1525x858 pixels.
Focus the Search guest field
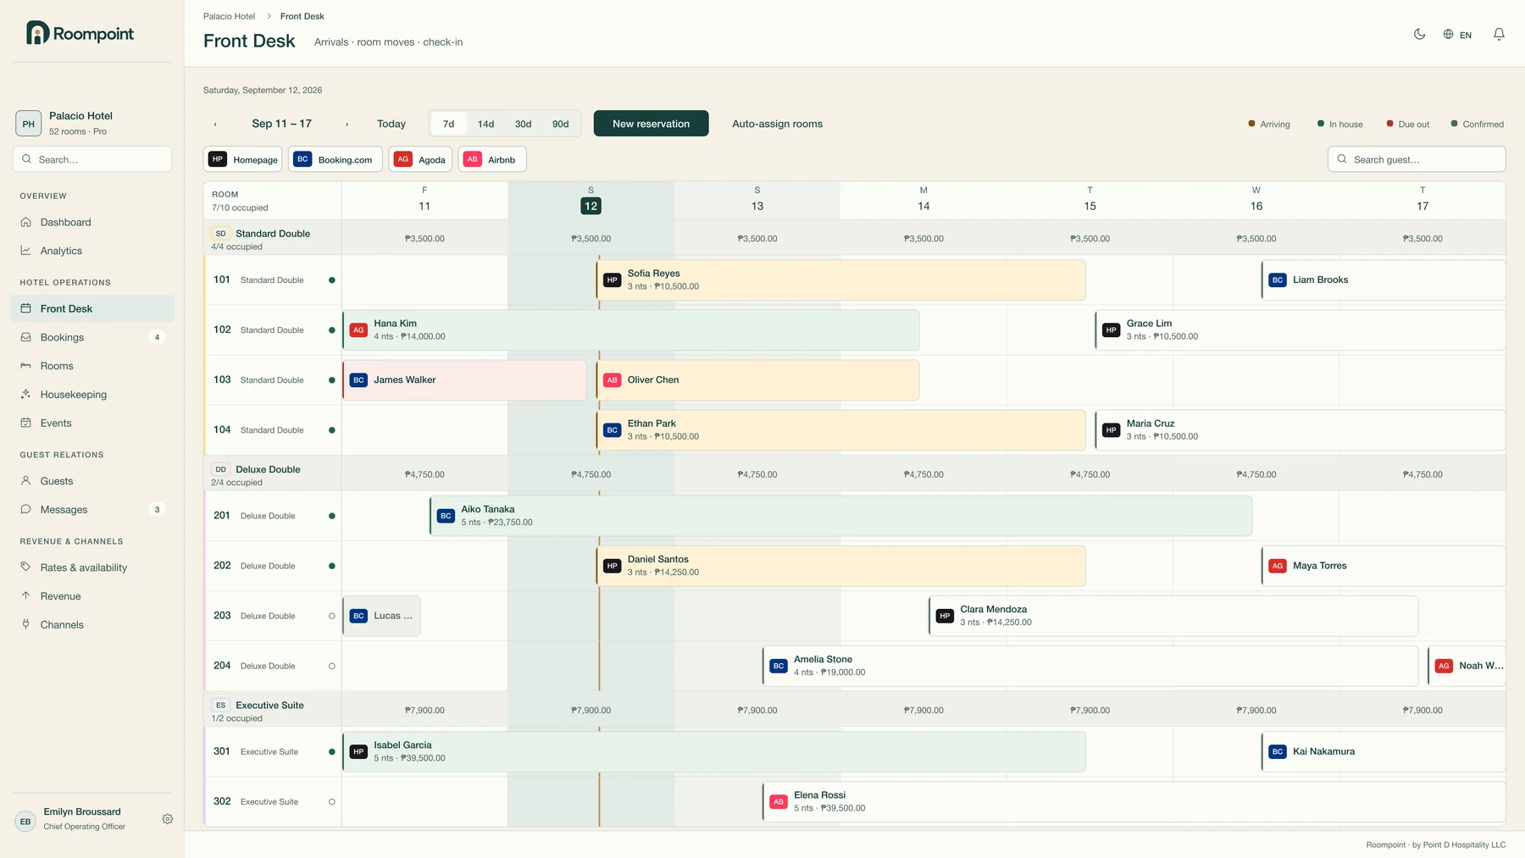(1417, 159)
